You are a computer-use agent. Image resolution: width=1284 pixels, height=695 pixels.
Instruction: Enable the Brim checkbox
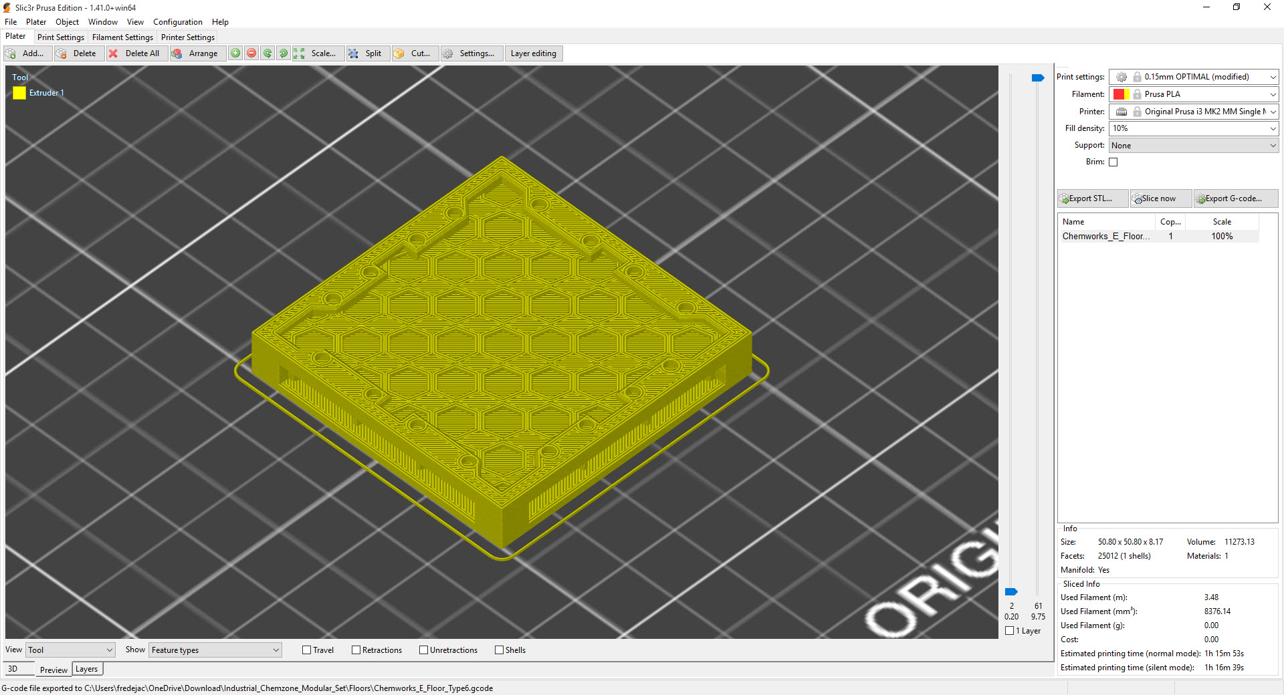coord(1113,162)
